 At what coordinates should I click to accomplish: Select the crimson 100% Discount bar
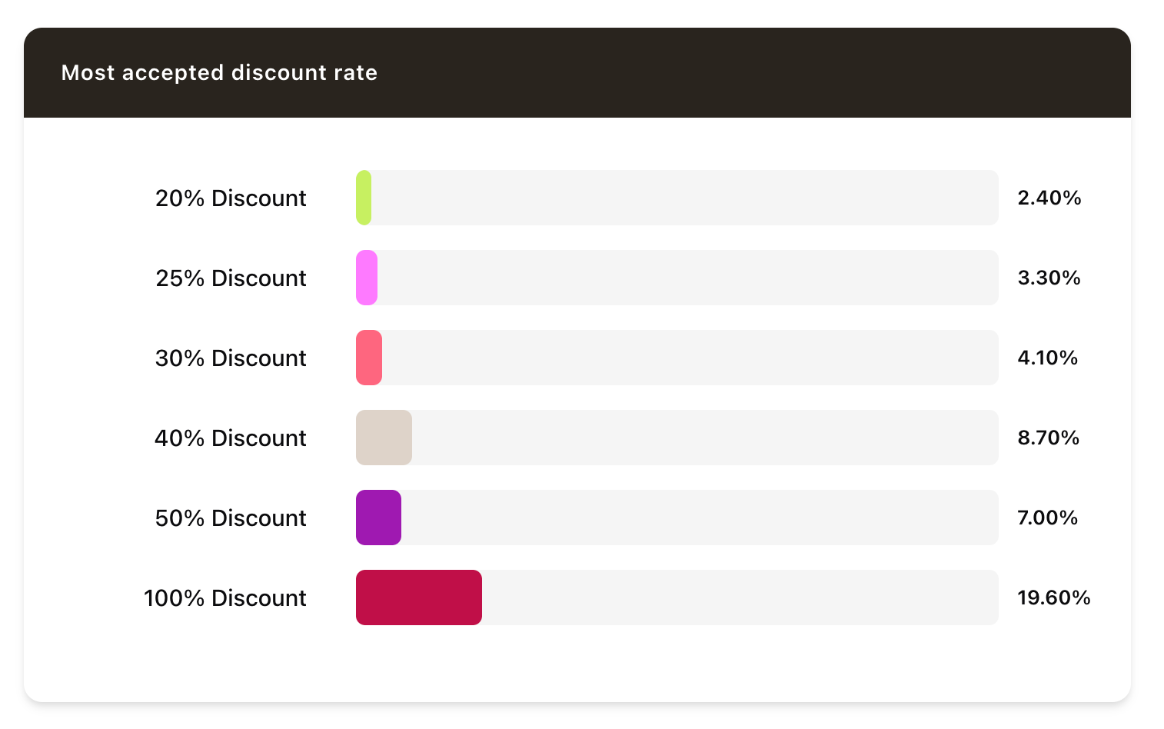[x=419, y=598]
